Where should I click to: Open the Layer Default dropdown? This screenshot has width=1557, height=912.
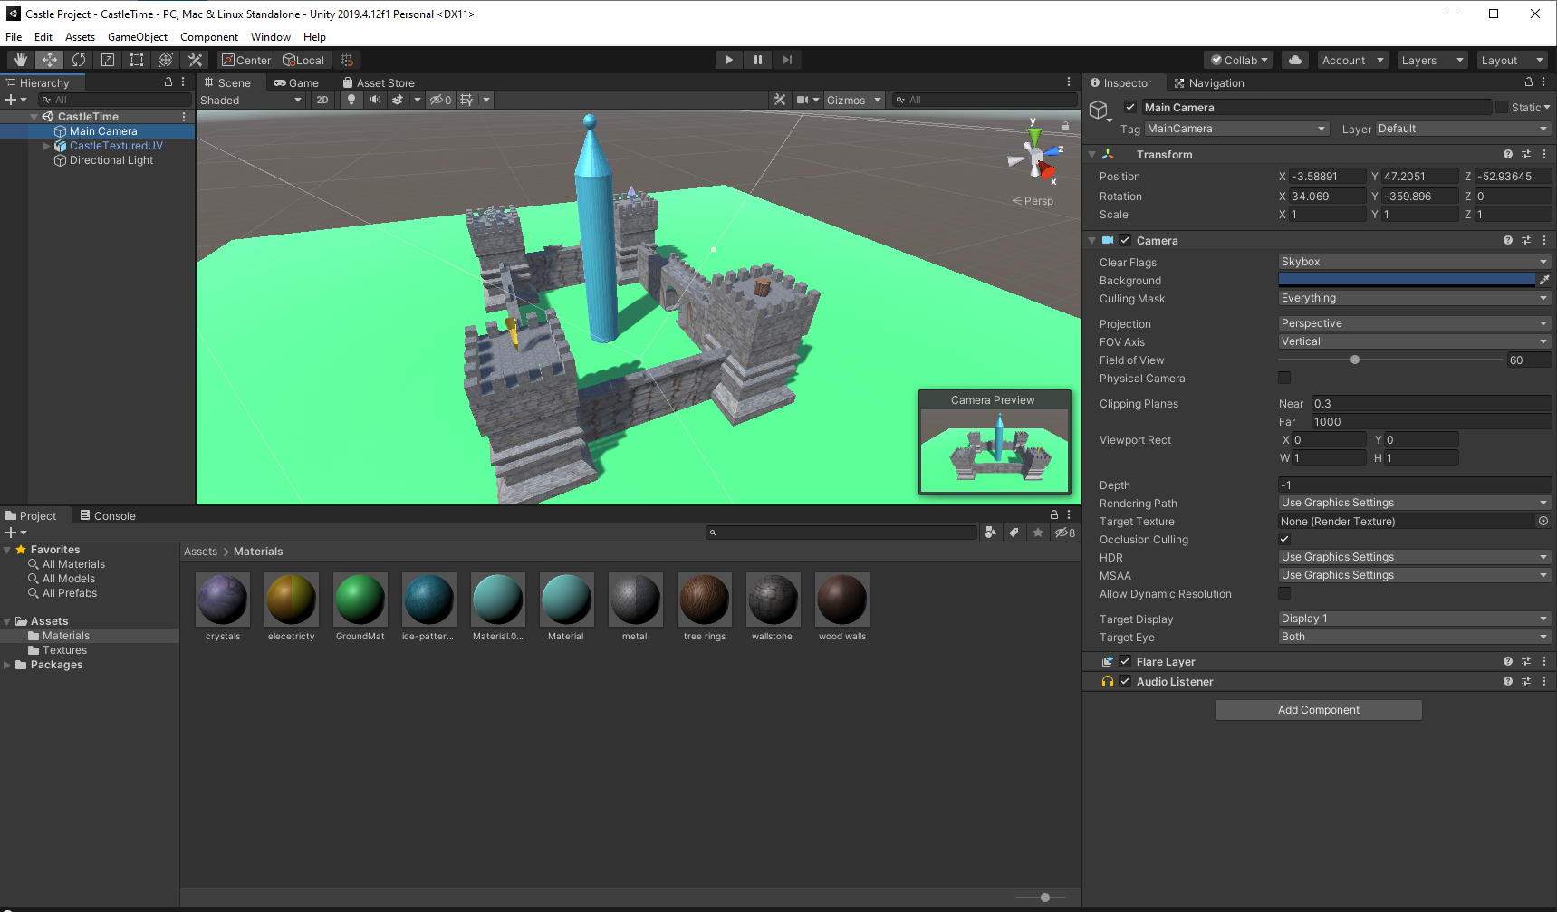(x=1463, y=129)
